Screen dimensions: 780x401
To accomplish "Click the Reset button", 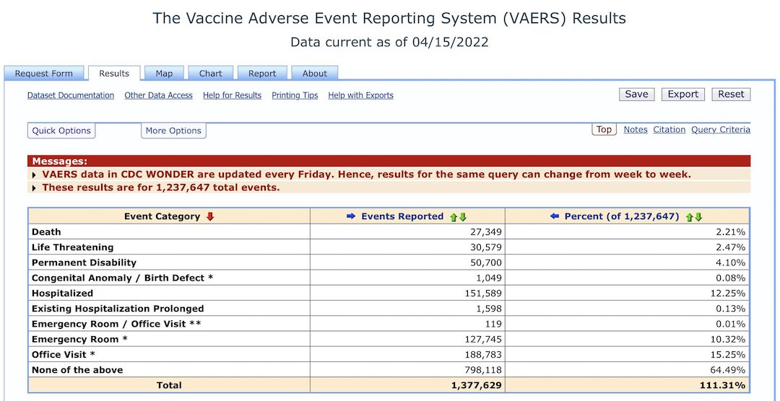I will click(x=731, y=94).
